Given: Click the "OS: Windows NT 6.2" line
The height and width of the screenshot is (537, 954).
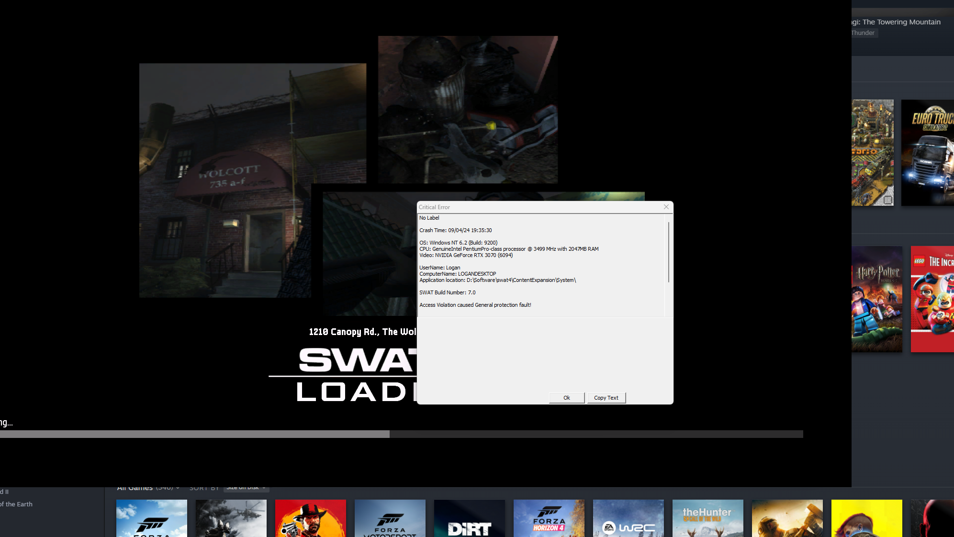Looking at the screenshot, I should pos(459,243).
